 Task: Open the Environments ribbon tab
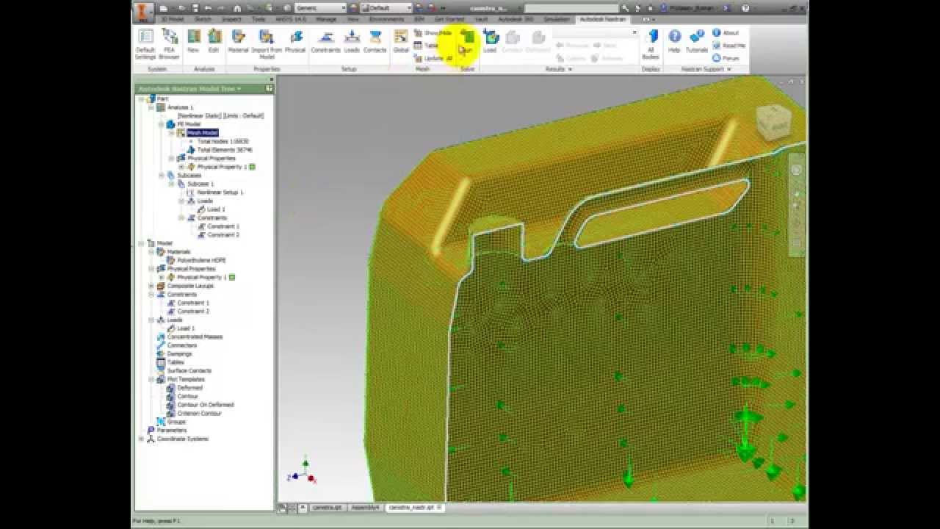(x=386, y=19)
